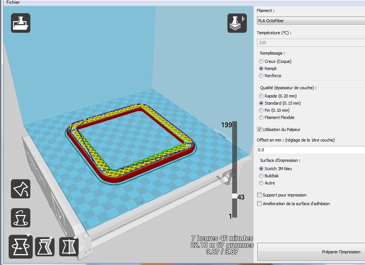Click the '22.10 m 67 grammes' estimate

pos(222,245)
